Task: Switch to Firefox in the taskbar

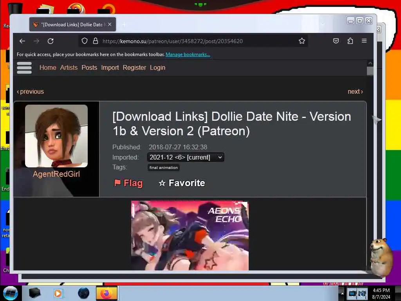Action: [107, 293]
